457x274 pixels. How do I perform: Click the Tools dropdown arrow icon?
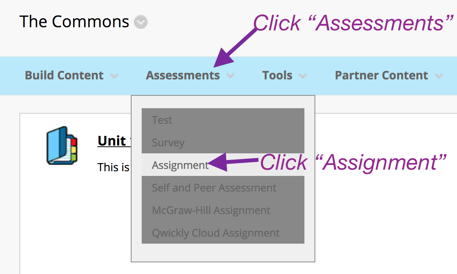303,76
